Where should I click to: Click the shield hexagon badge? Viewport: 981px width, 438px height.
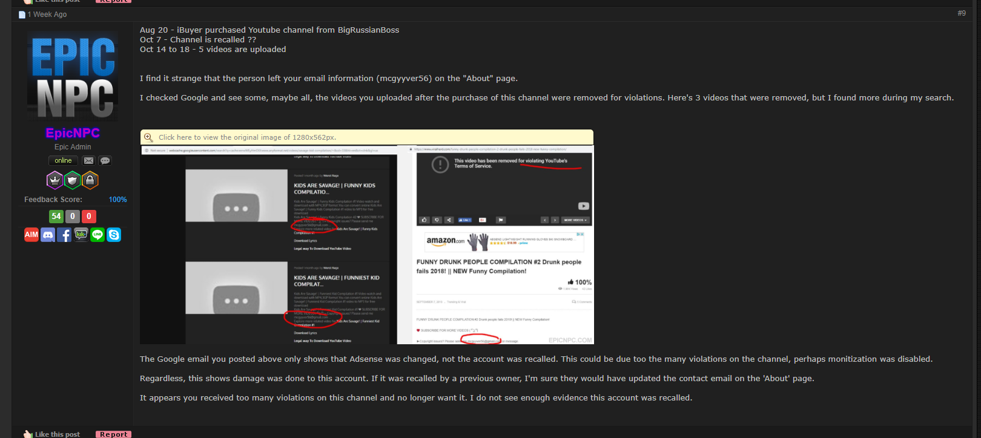(x=73, y=180)
